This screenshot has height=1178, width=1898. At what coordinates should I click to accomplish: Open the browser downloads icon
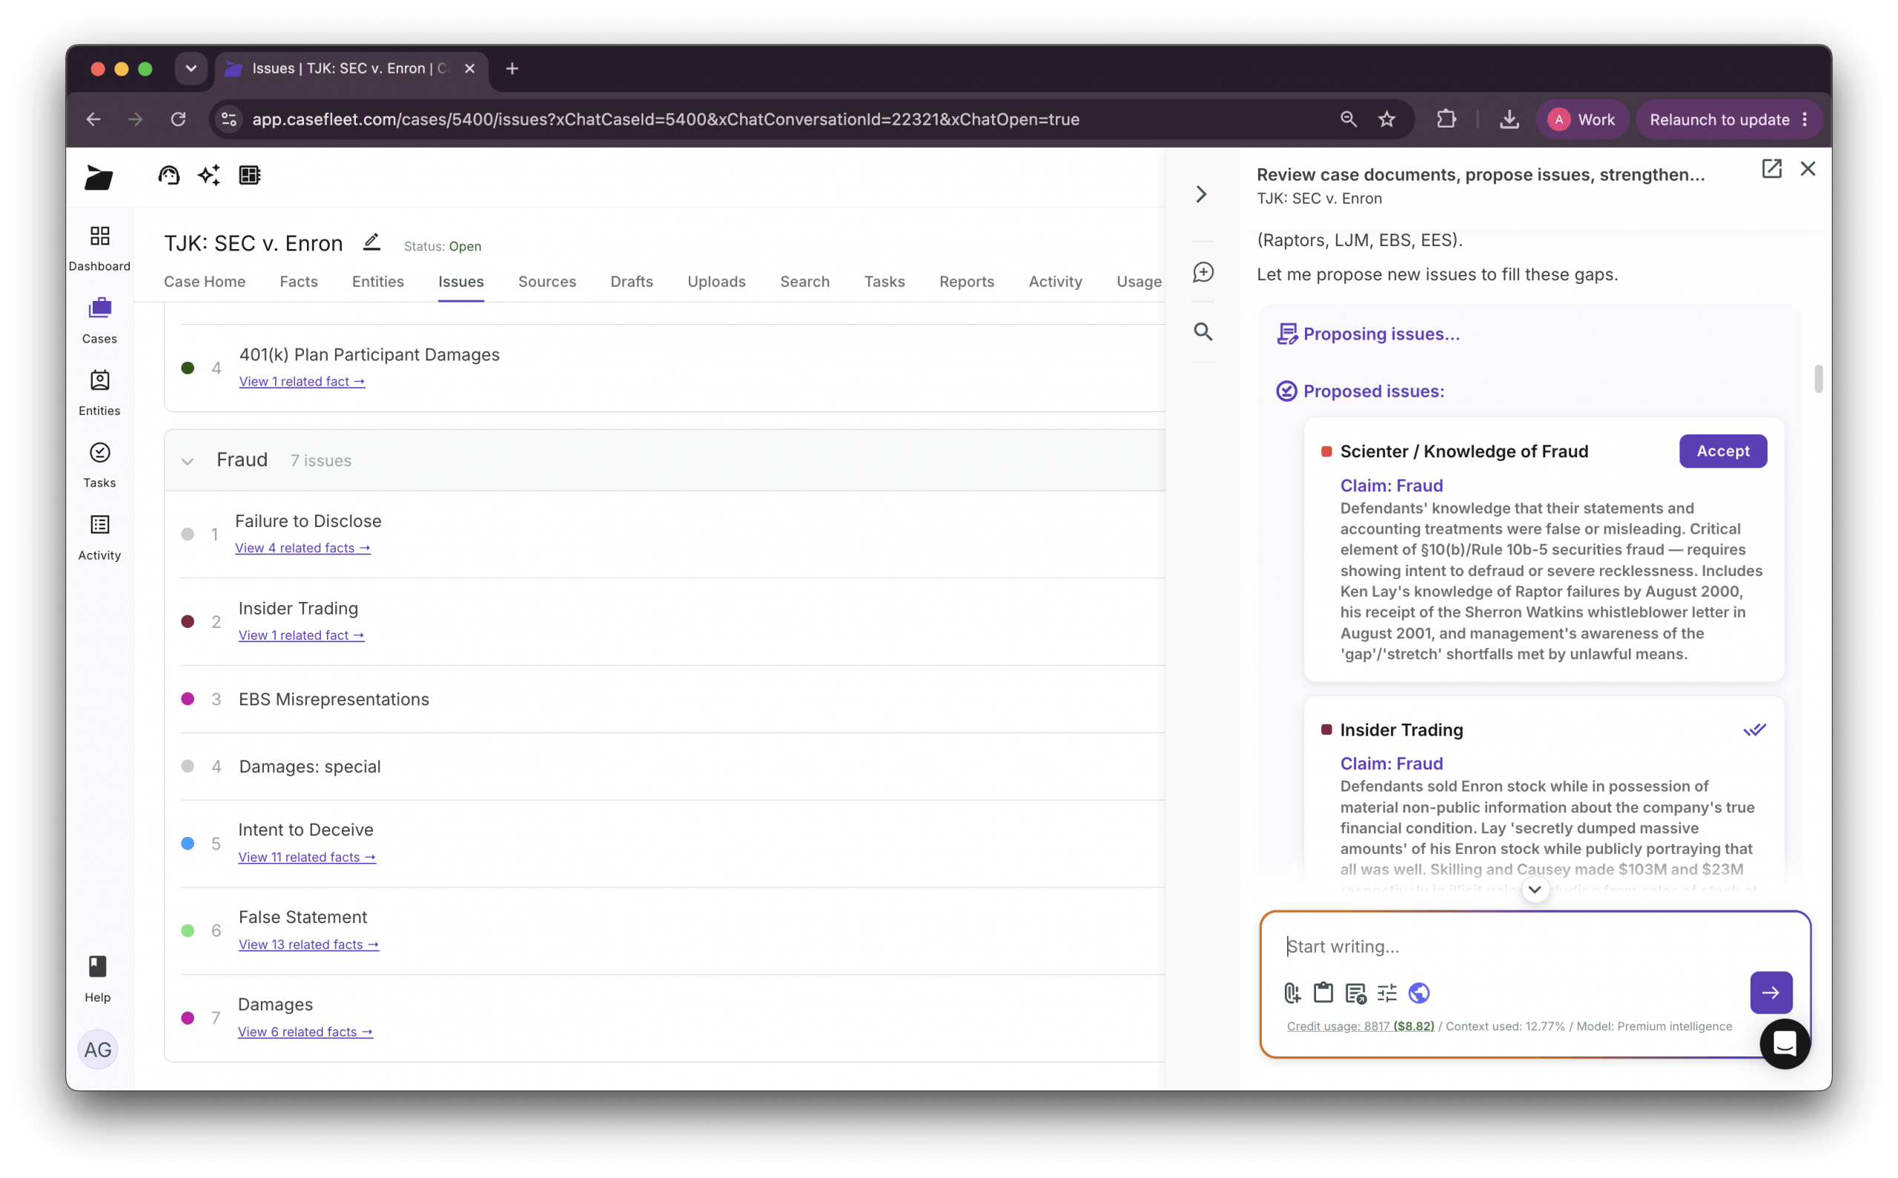(x=1510, y=119)
